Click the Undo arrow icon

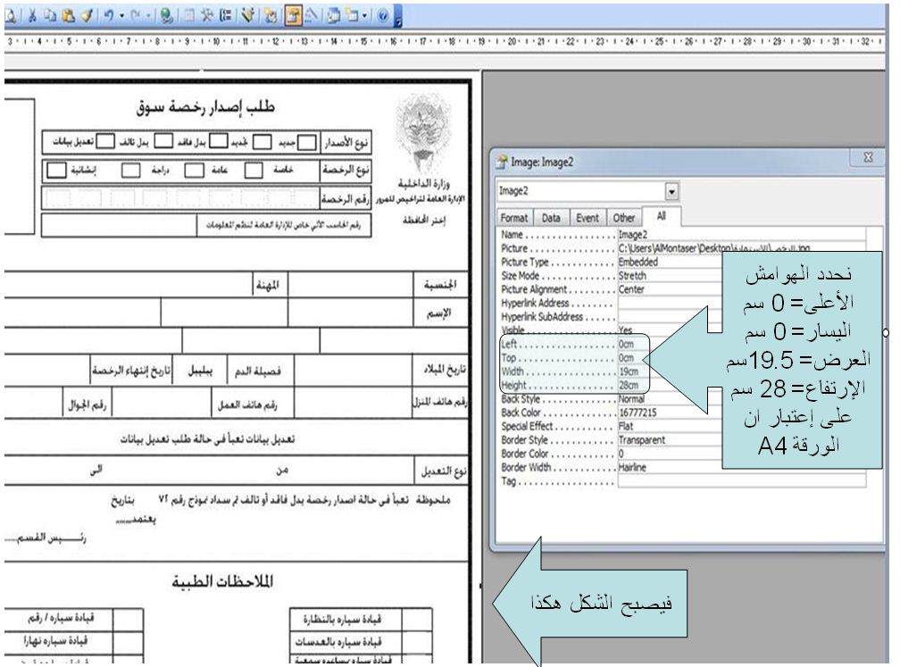click(x=109, y=16)
